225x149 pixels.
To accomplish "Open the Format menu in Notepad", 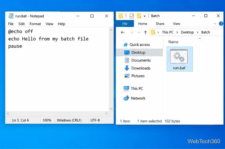I will click(35, 24).
